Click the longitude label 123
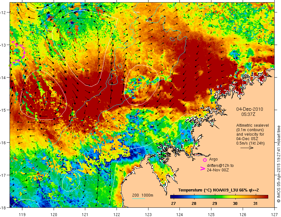Screen dimensions: 281x217 (148, 214)
